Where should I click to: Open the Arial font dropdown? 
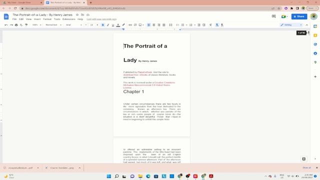[x=73, y=25]
